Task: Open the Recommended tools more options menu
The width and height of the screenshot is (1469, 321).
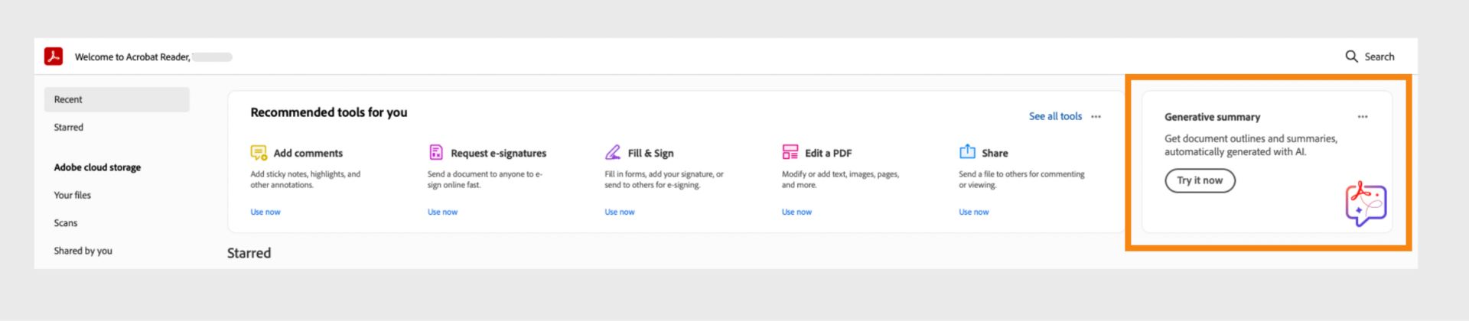Action: 1096,117
